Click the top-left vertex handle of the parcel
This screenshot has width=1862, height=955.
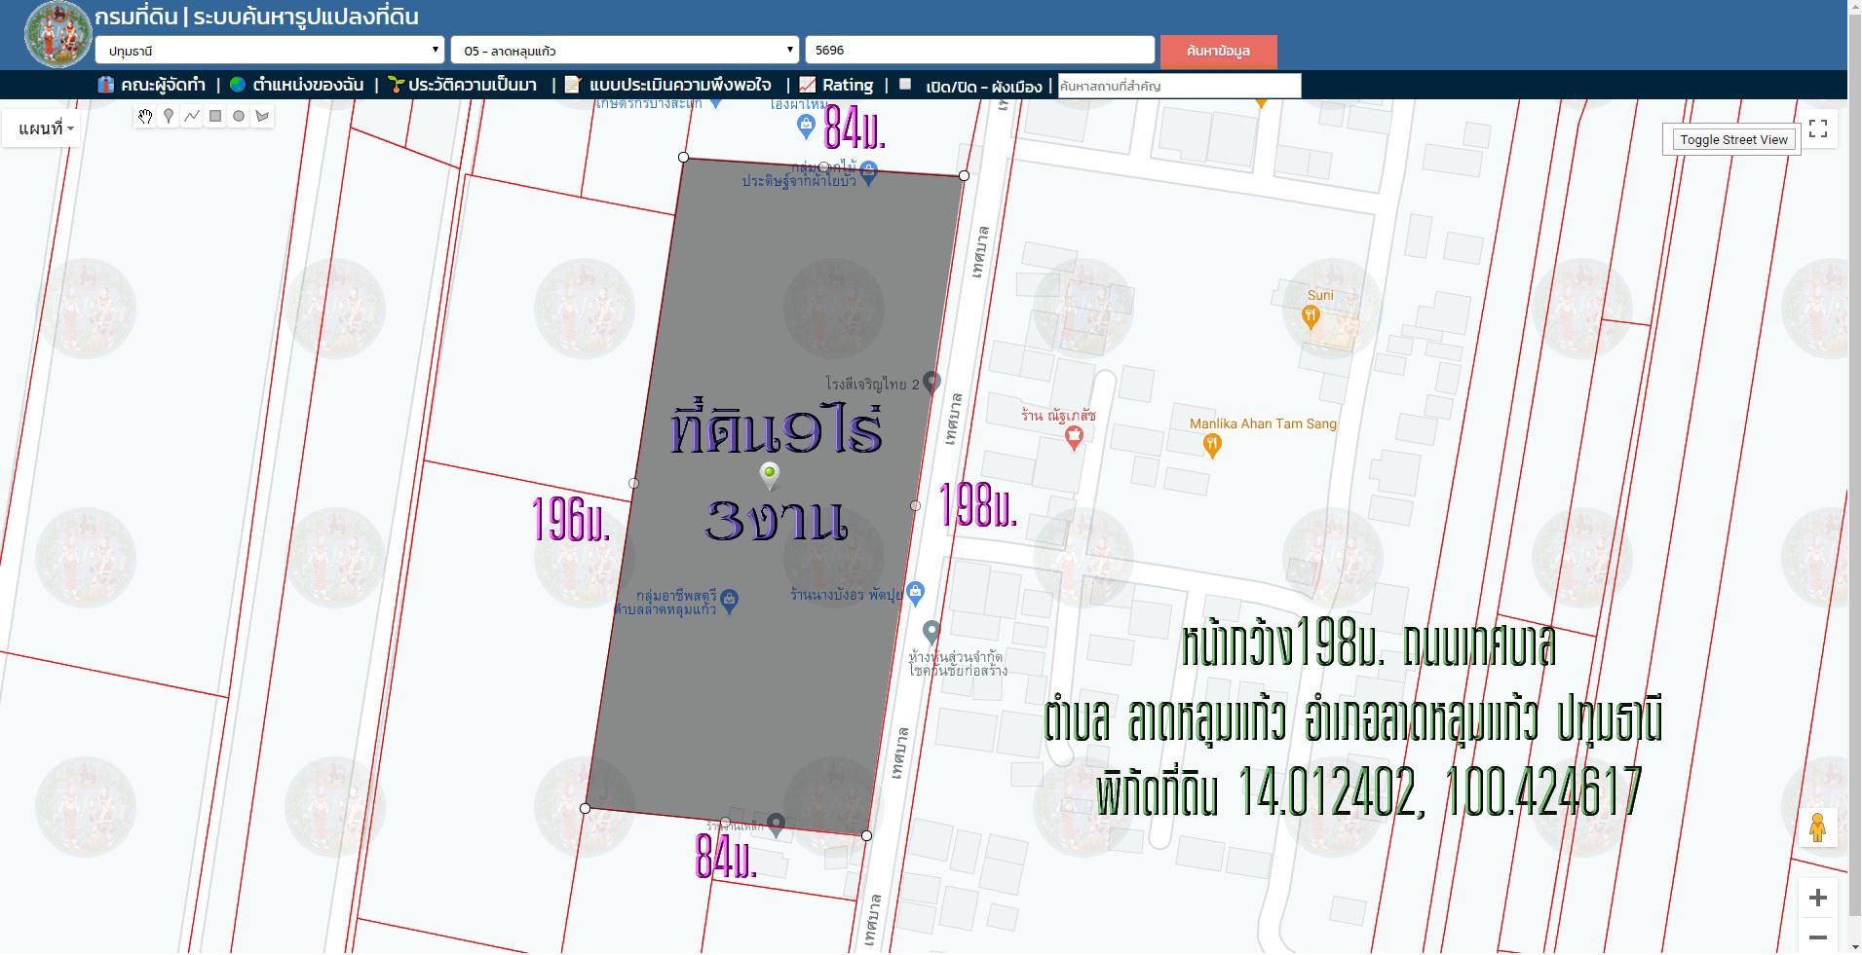[683, 157]
